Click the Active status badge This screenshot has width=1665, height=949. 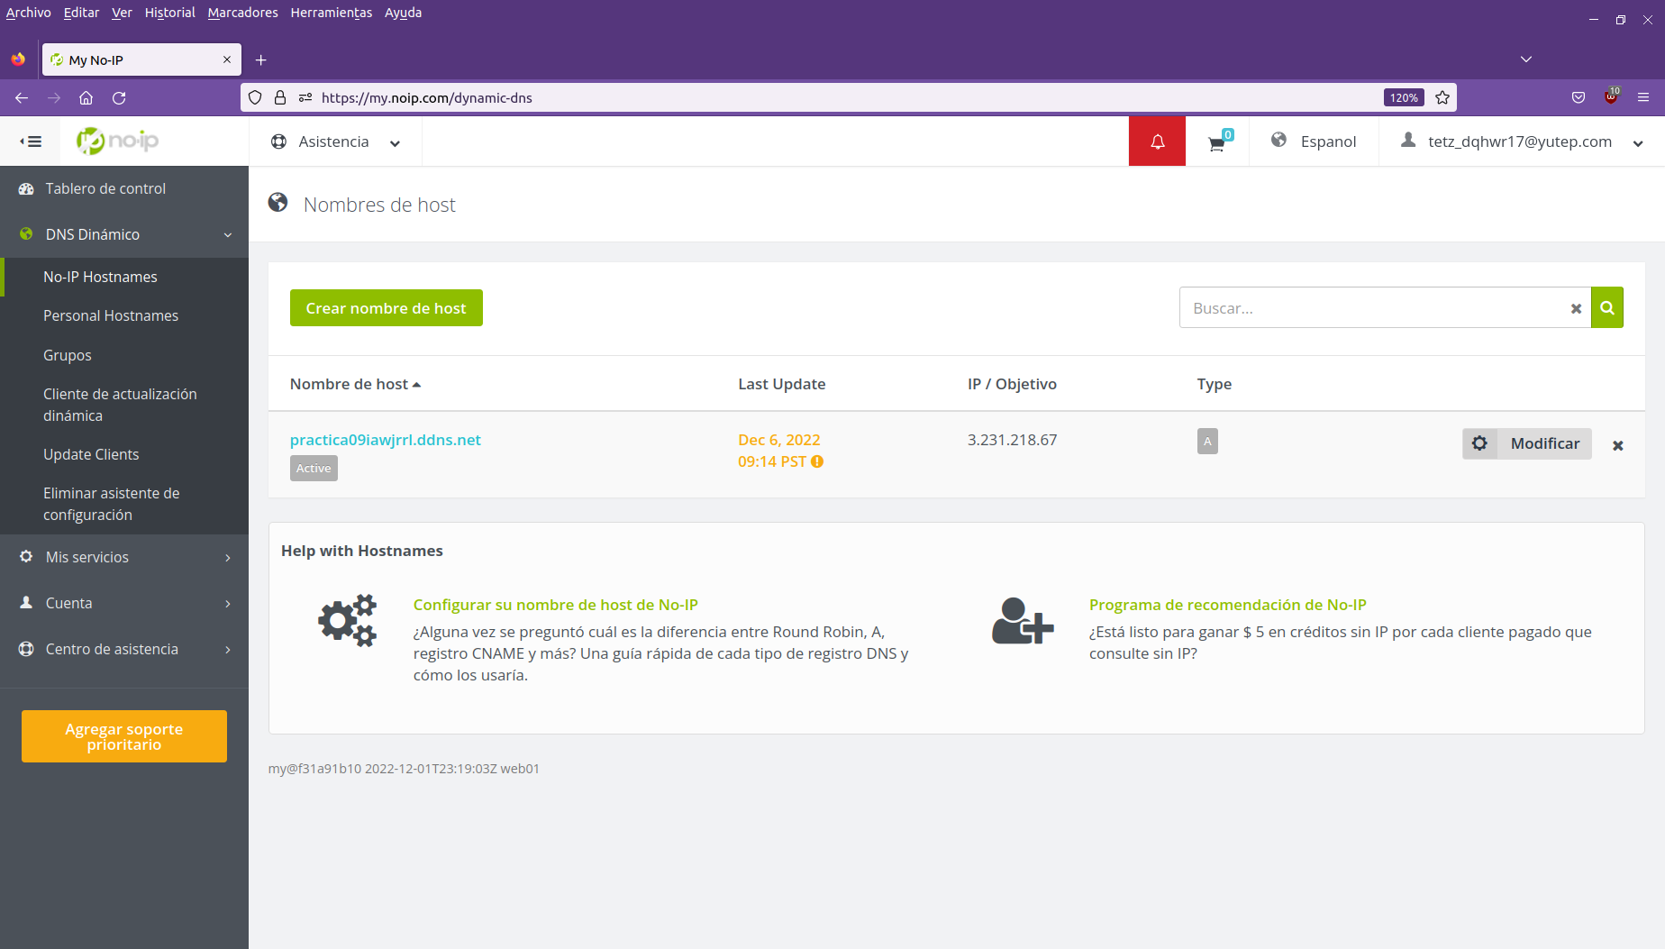[x=314, y=469]
